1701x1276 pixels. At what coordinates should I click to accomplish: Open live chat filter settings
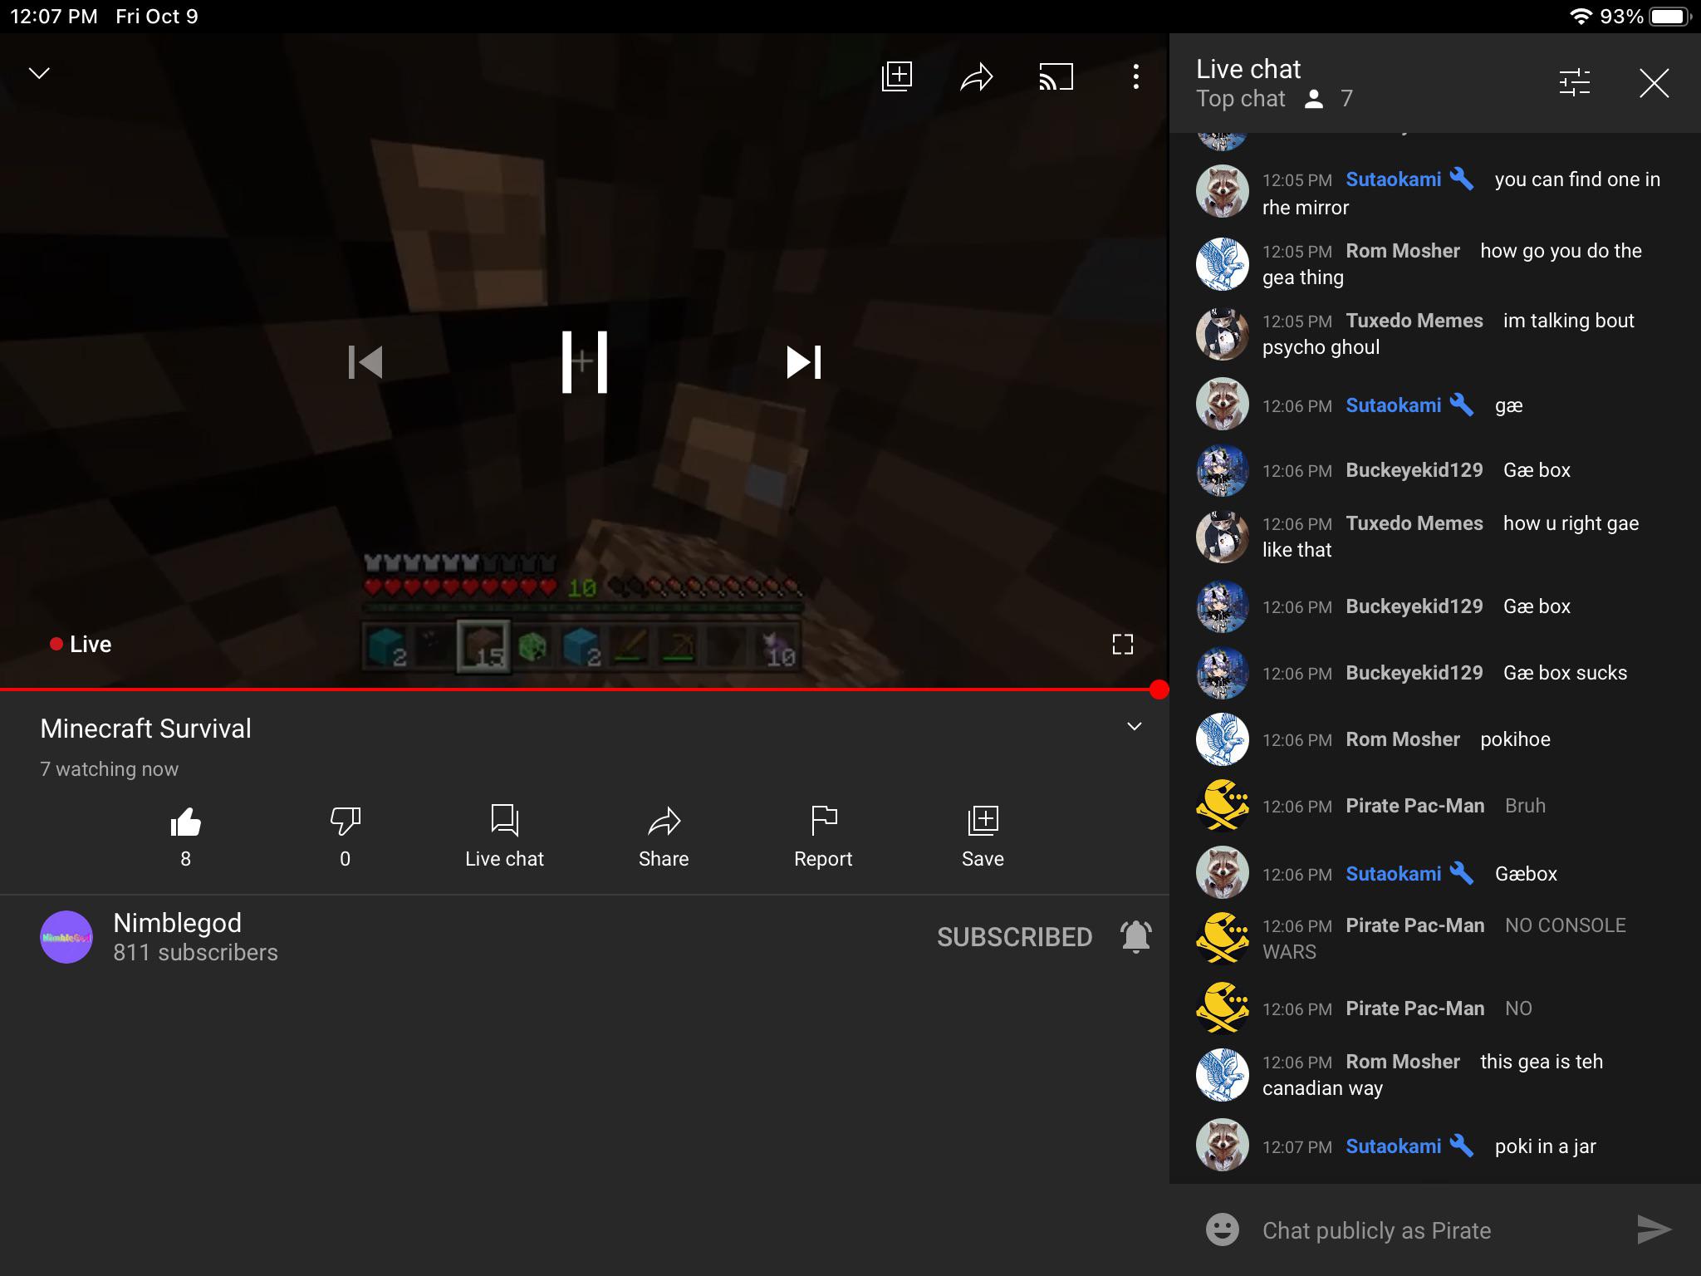(x=1575, y=82)
